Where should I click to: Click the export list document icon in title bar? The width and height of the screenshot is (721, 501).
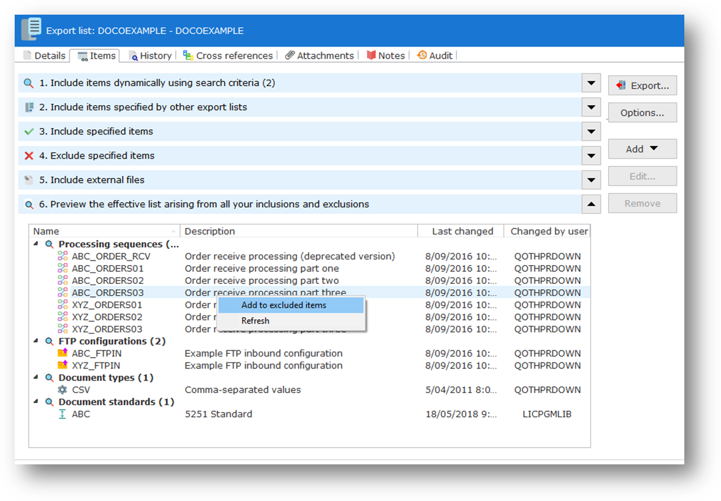(x=31, y=30)
